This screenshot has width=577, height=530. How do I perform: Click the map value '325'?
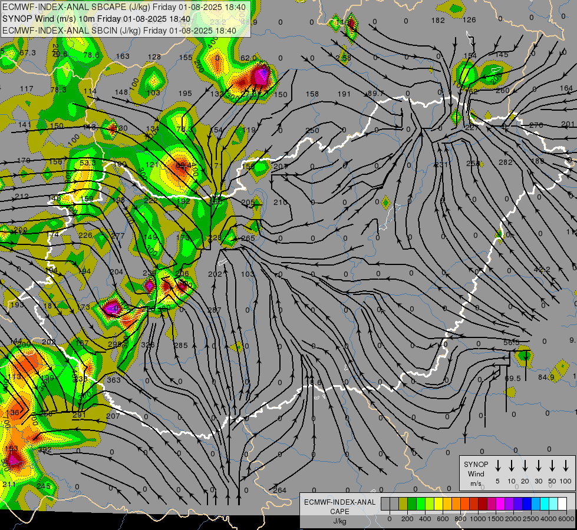[x=148, y=345]
